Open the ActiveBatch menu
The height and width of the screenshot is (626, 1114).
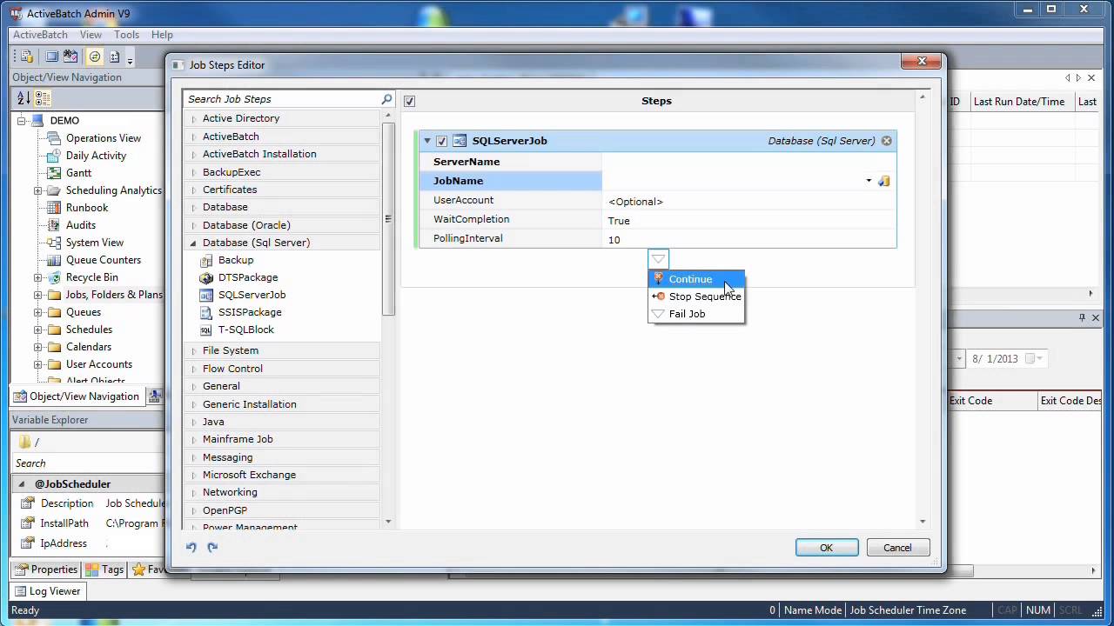tap(40, 35)
